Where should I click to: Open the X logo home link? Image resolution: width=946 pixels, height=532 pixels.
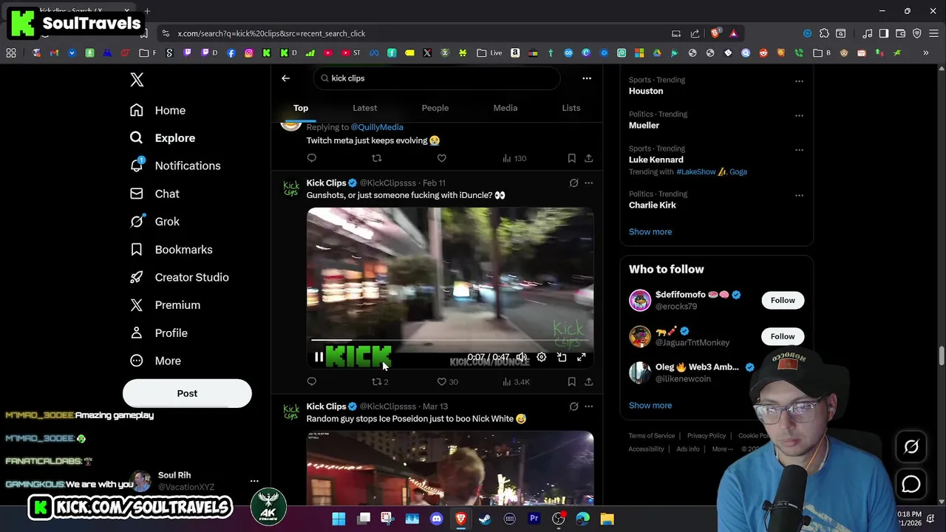(137, 80)
